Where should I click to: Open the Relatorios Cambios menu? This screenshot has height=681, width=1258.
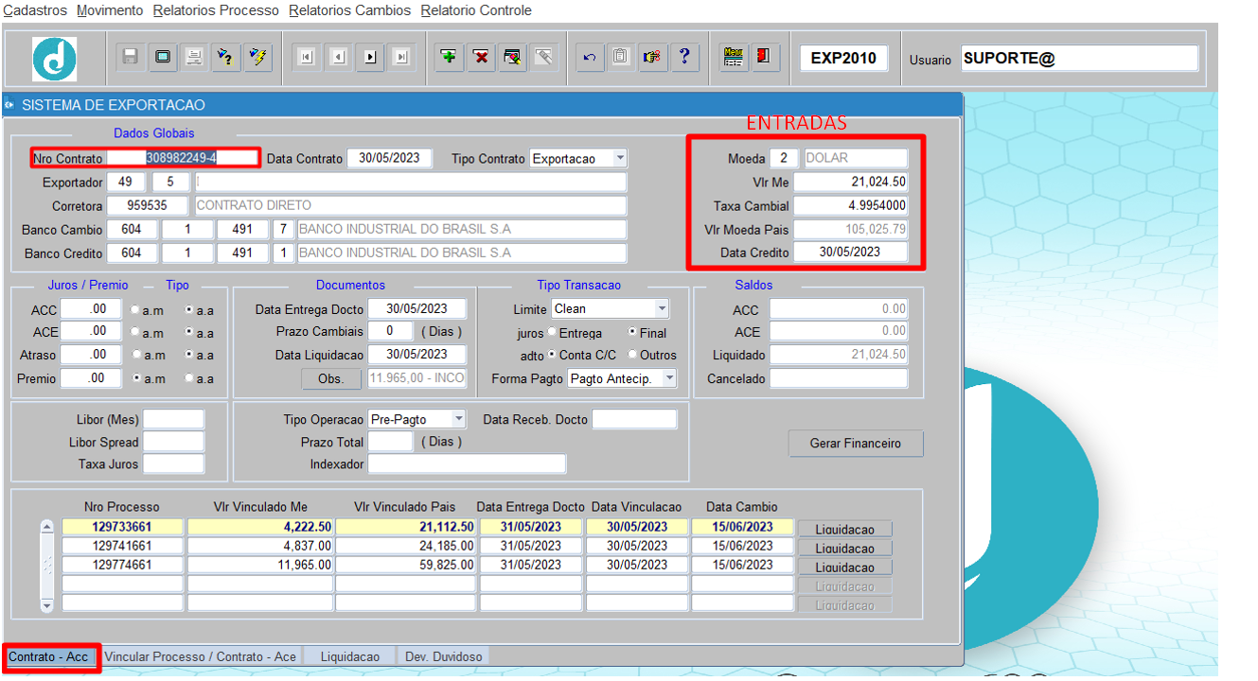tap(350, 10)
